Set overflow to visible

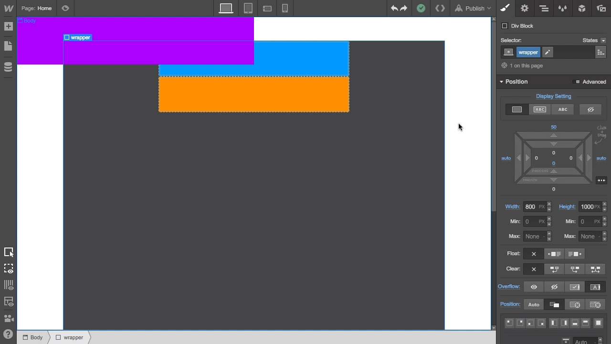coord(534,287)
